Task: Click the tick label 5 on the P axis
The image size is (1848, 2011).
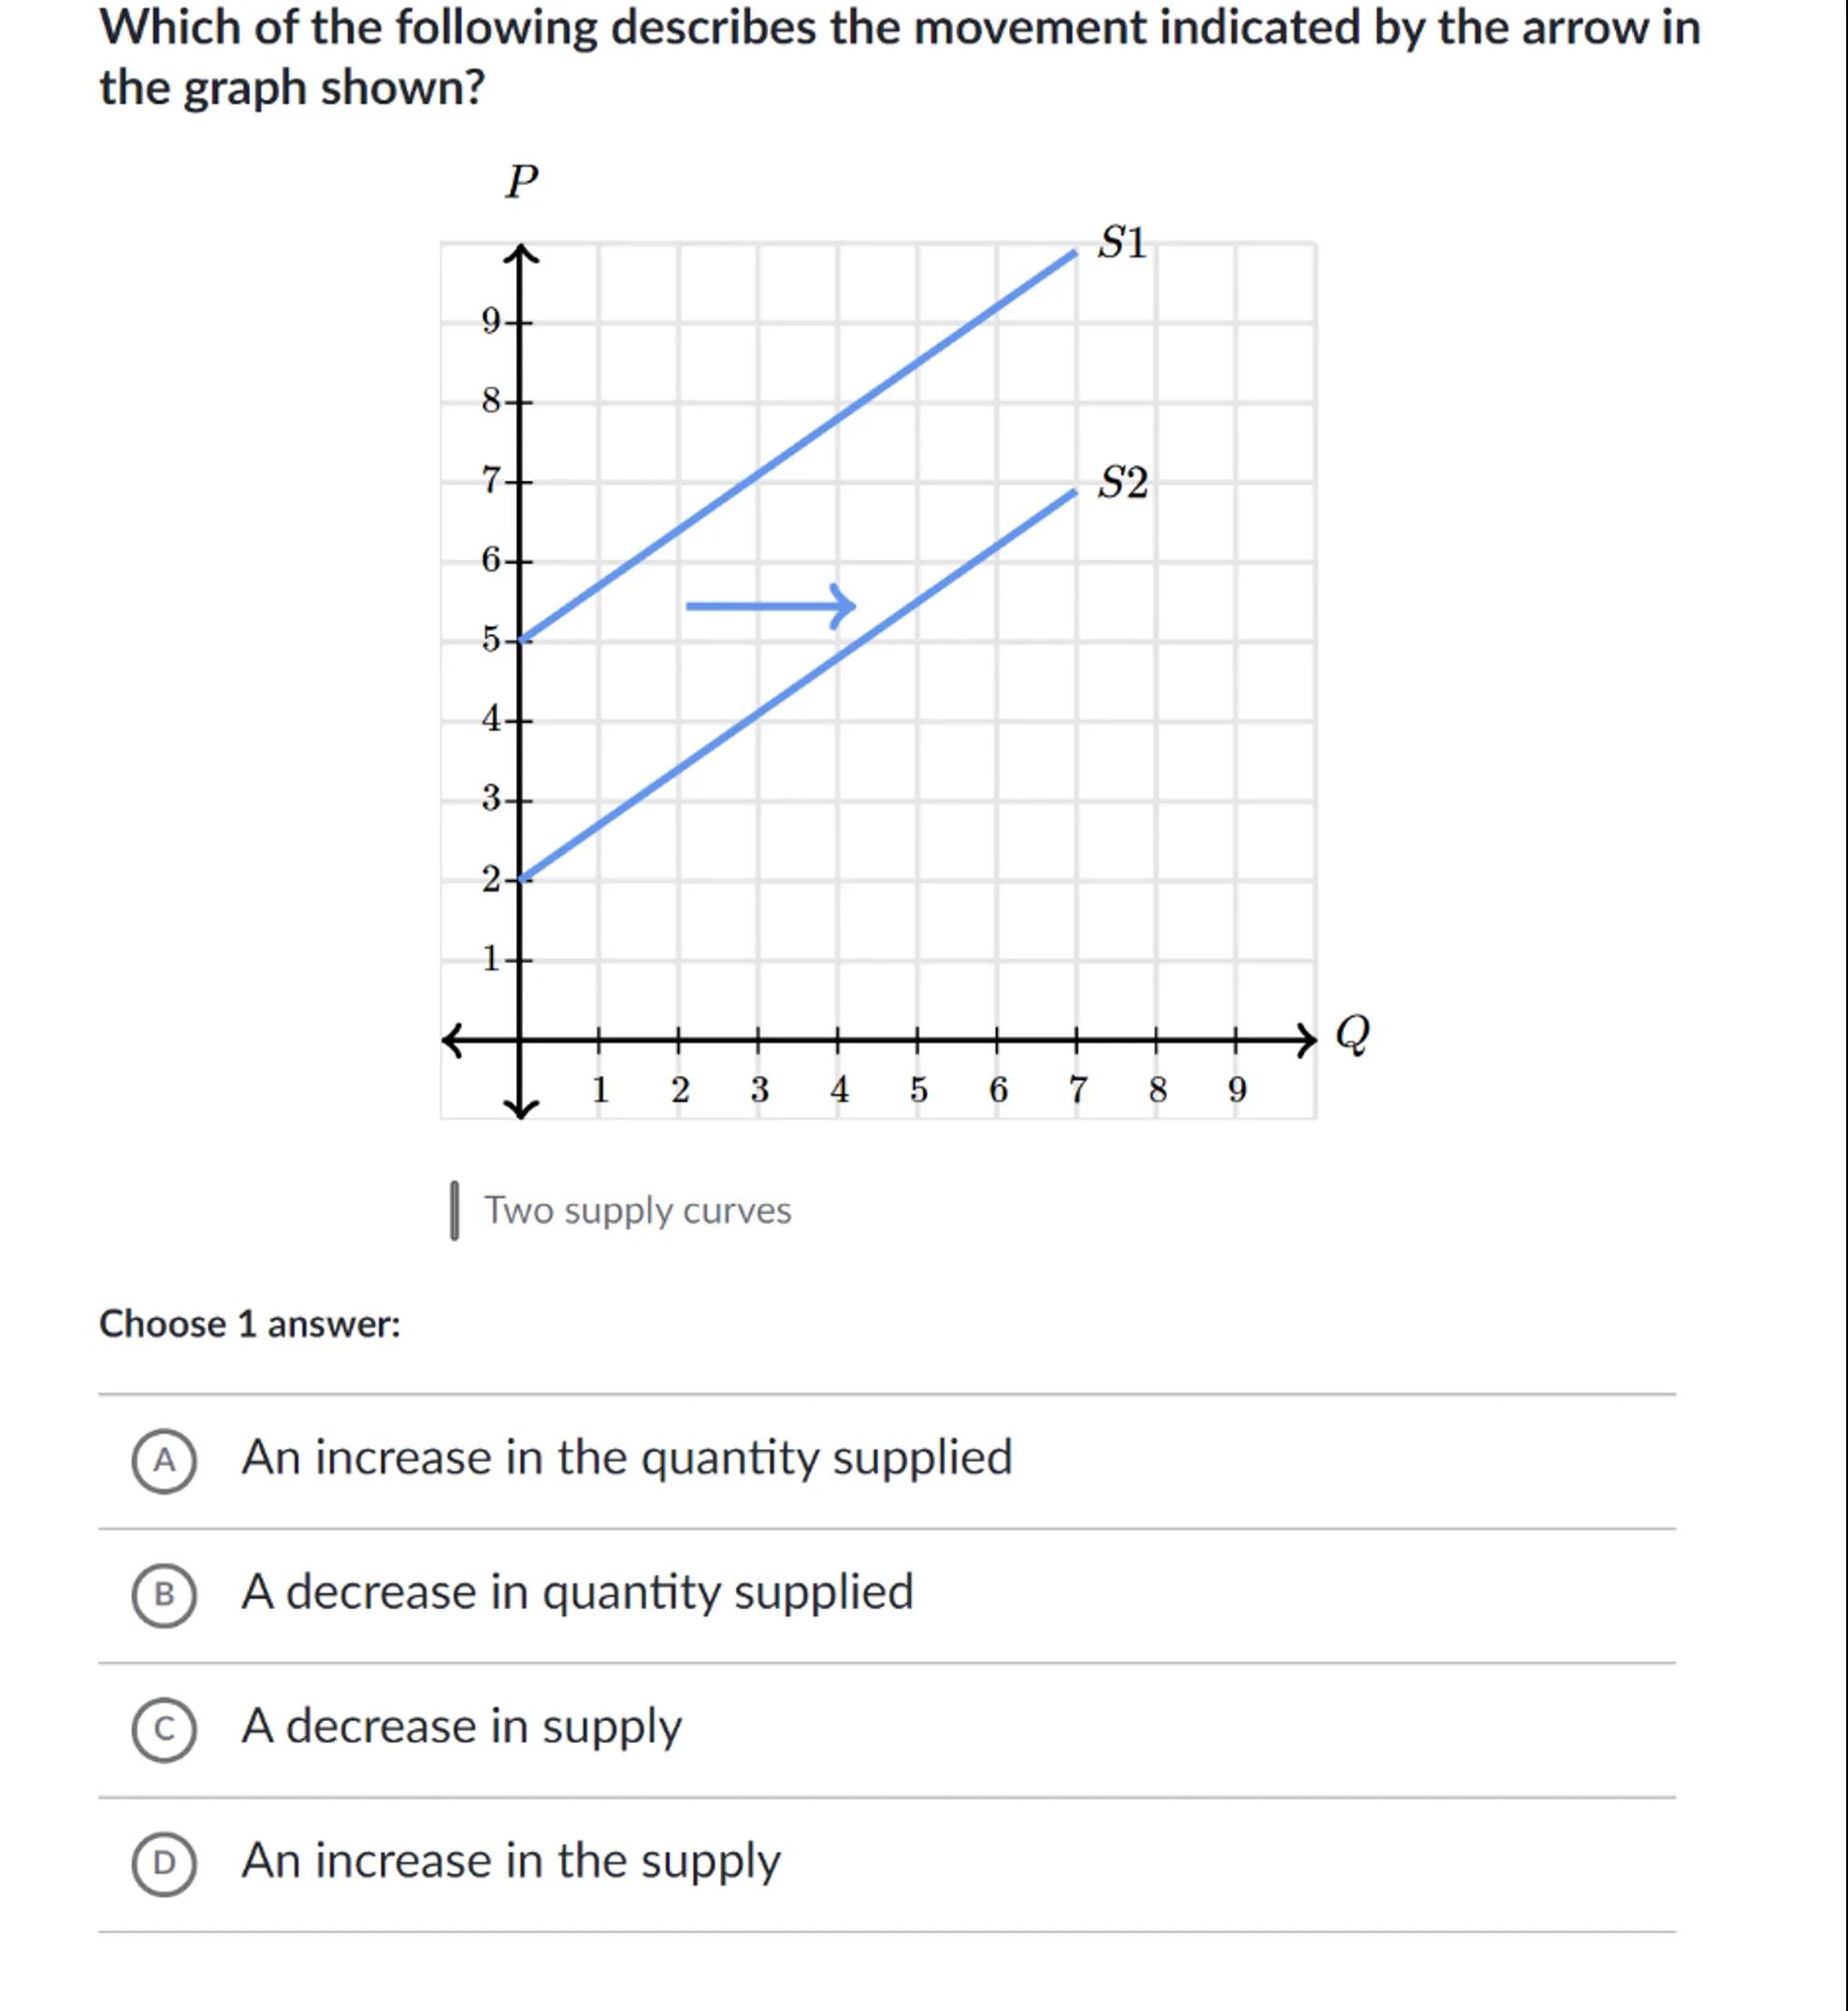Action: [x=490, y=639]
